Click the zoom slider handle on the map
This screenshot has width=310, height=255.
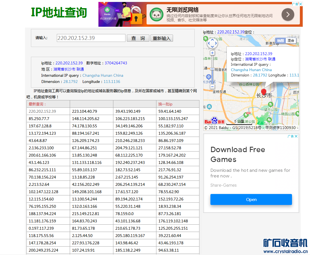(x=212, y=69)
